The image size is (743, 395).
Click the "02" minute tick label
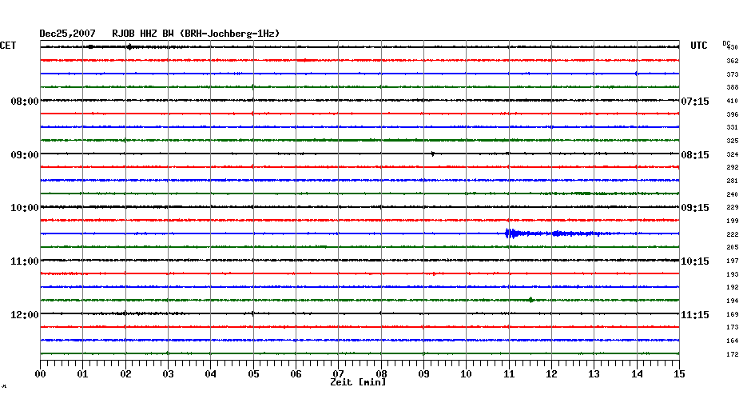point(125,374)
